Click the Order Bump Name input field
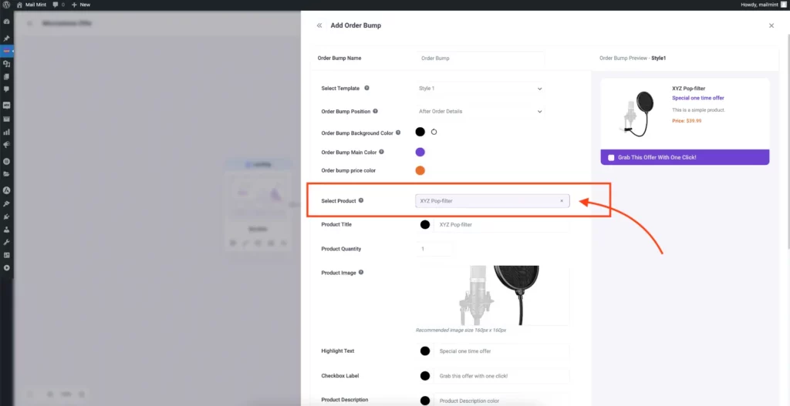790x406 pixels. (x=481, y=59)
